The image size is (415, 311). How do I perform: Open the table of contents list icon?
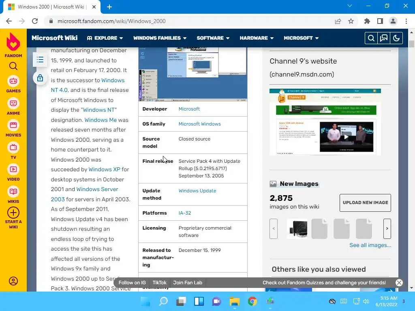click(40, 60)
